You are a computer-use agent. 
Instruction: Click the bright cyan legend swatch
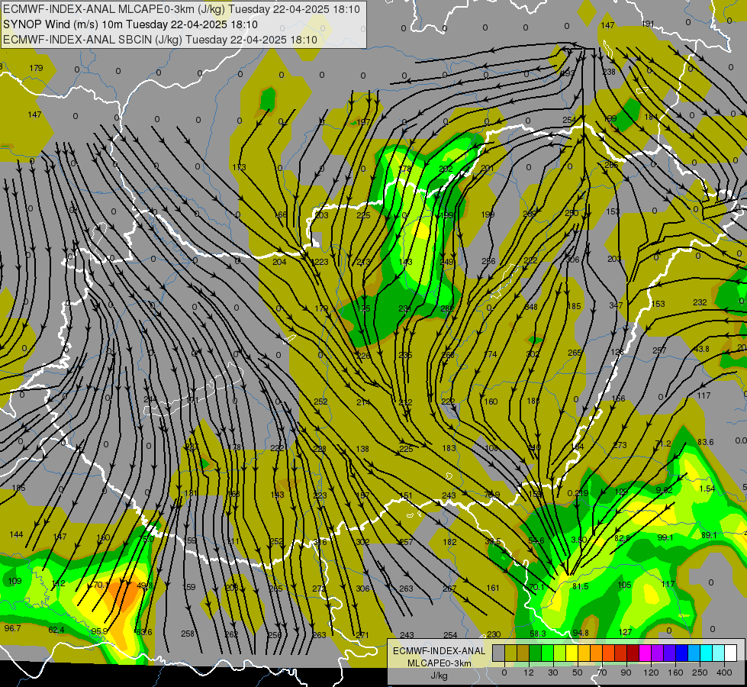point(706,653)
